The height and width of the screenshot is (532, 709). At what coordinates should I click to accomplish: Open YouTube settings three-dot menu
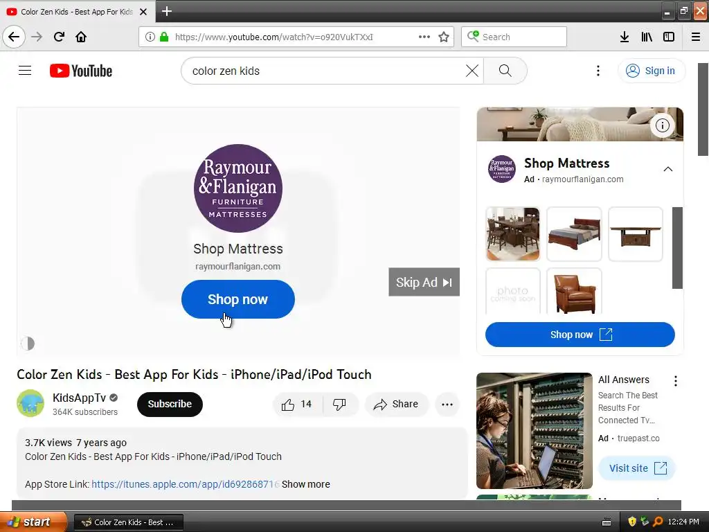pyautogui.click(x=598, y=71)
